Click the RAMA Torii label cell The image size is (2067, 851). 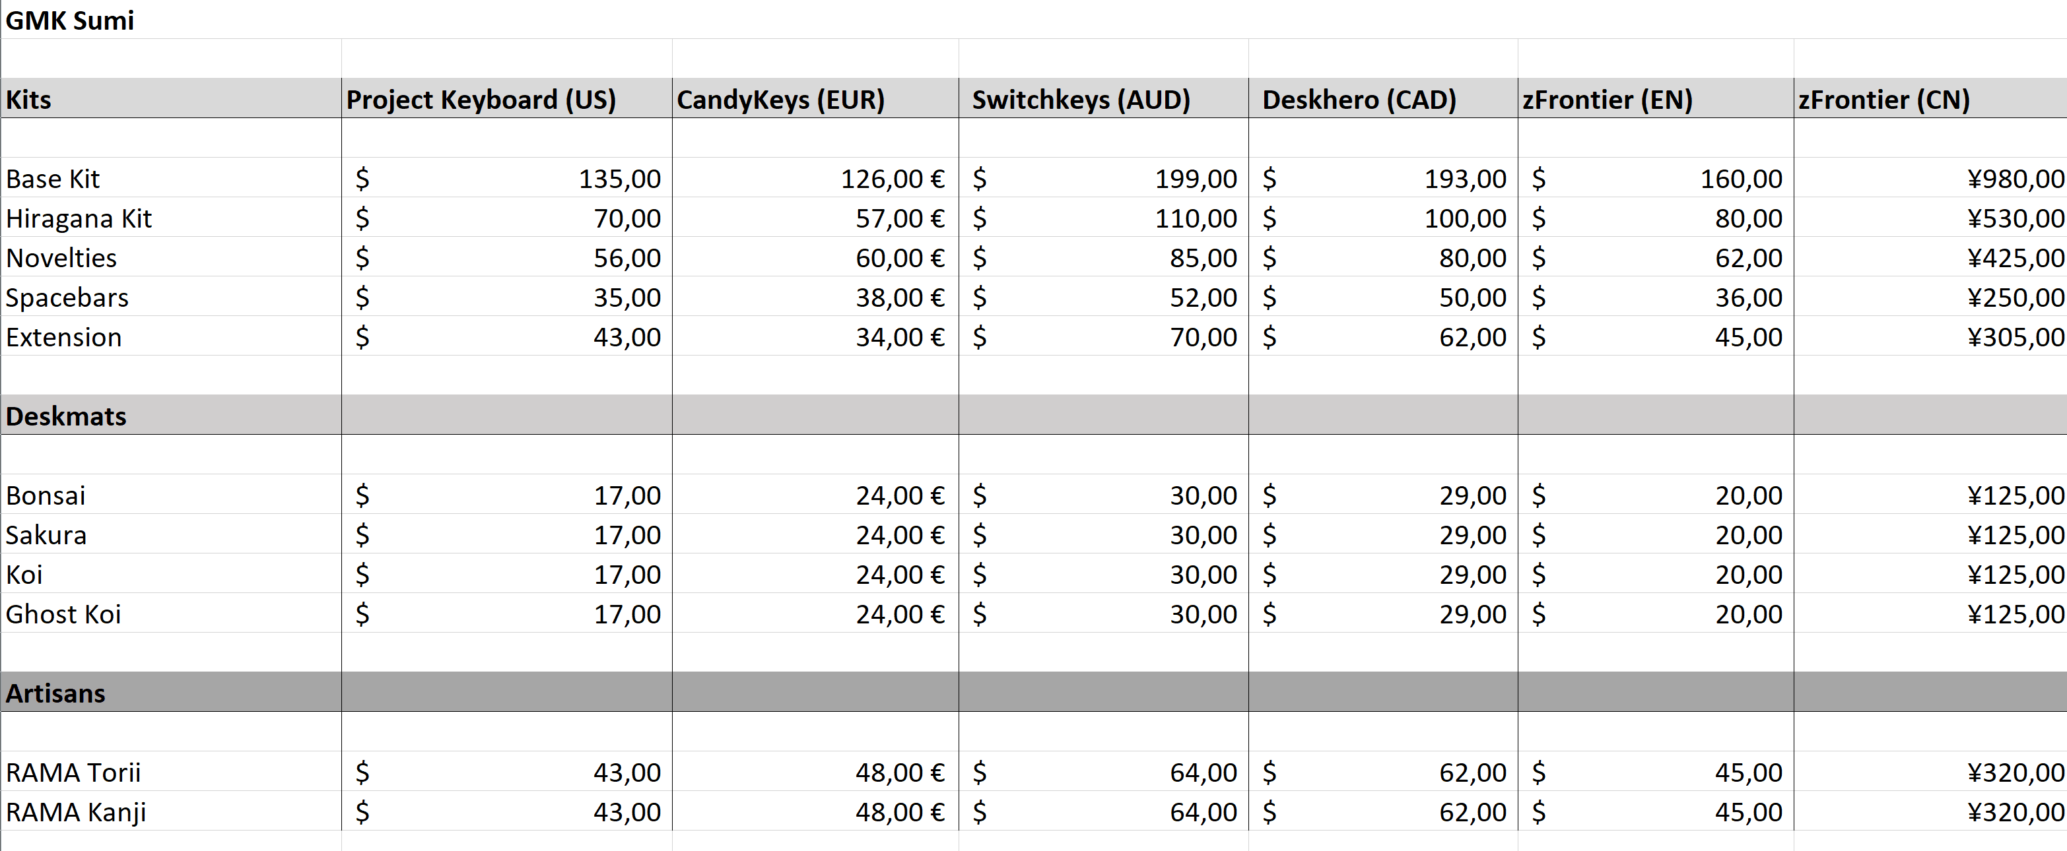[x=73, y=772]
